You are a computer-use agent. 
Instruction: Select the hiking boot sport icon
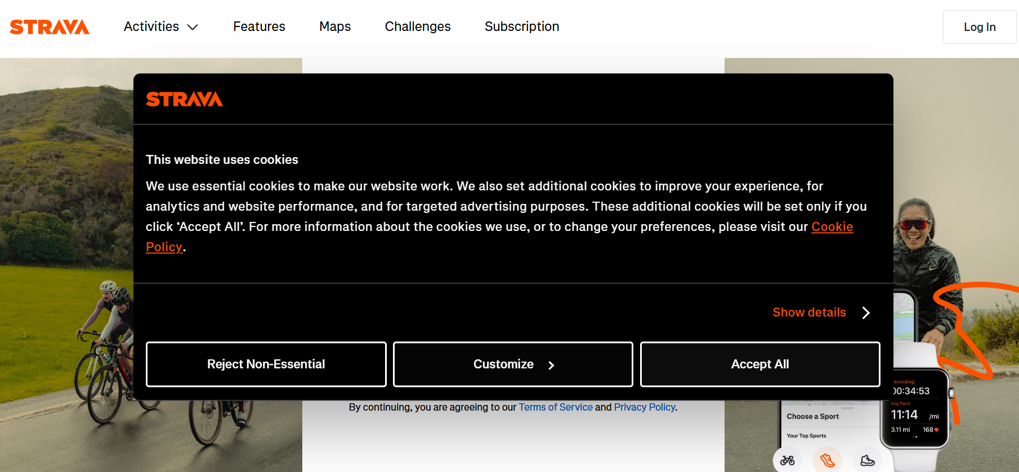click(x=868, y=460)
